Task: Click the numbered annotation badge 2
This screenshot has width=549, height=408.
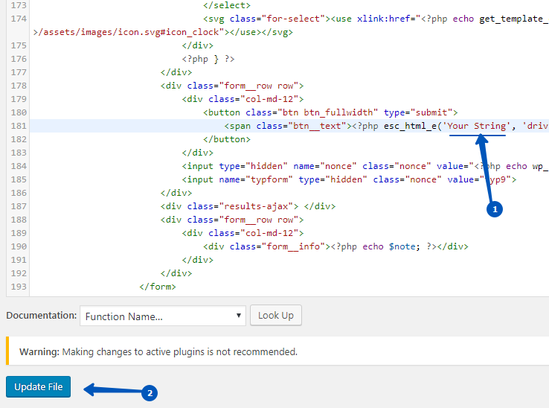Action: pyautogui.click(x=149, y=392)
